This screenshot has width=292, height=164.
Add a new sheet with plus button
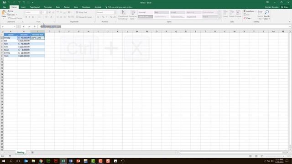[32, 152]
